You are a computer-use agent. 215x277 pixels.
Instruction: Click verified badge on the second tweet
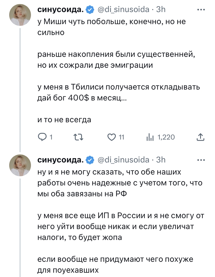90,160
